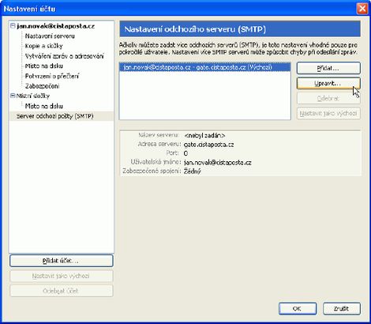Click the Přidat účet… button

(x=62, y=261)
